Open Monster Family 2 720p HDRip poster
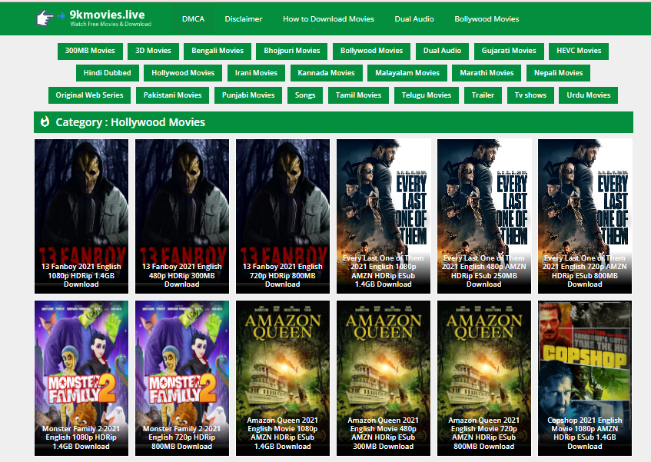651x462 pixels. pos(182,378)
